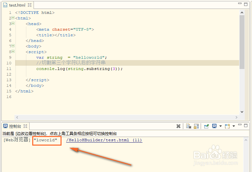Collapse the head tag fold on line 3
252x172 pixels.
tap(13, 23)
